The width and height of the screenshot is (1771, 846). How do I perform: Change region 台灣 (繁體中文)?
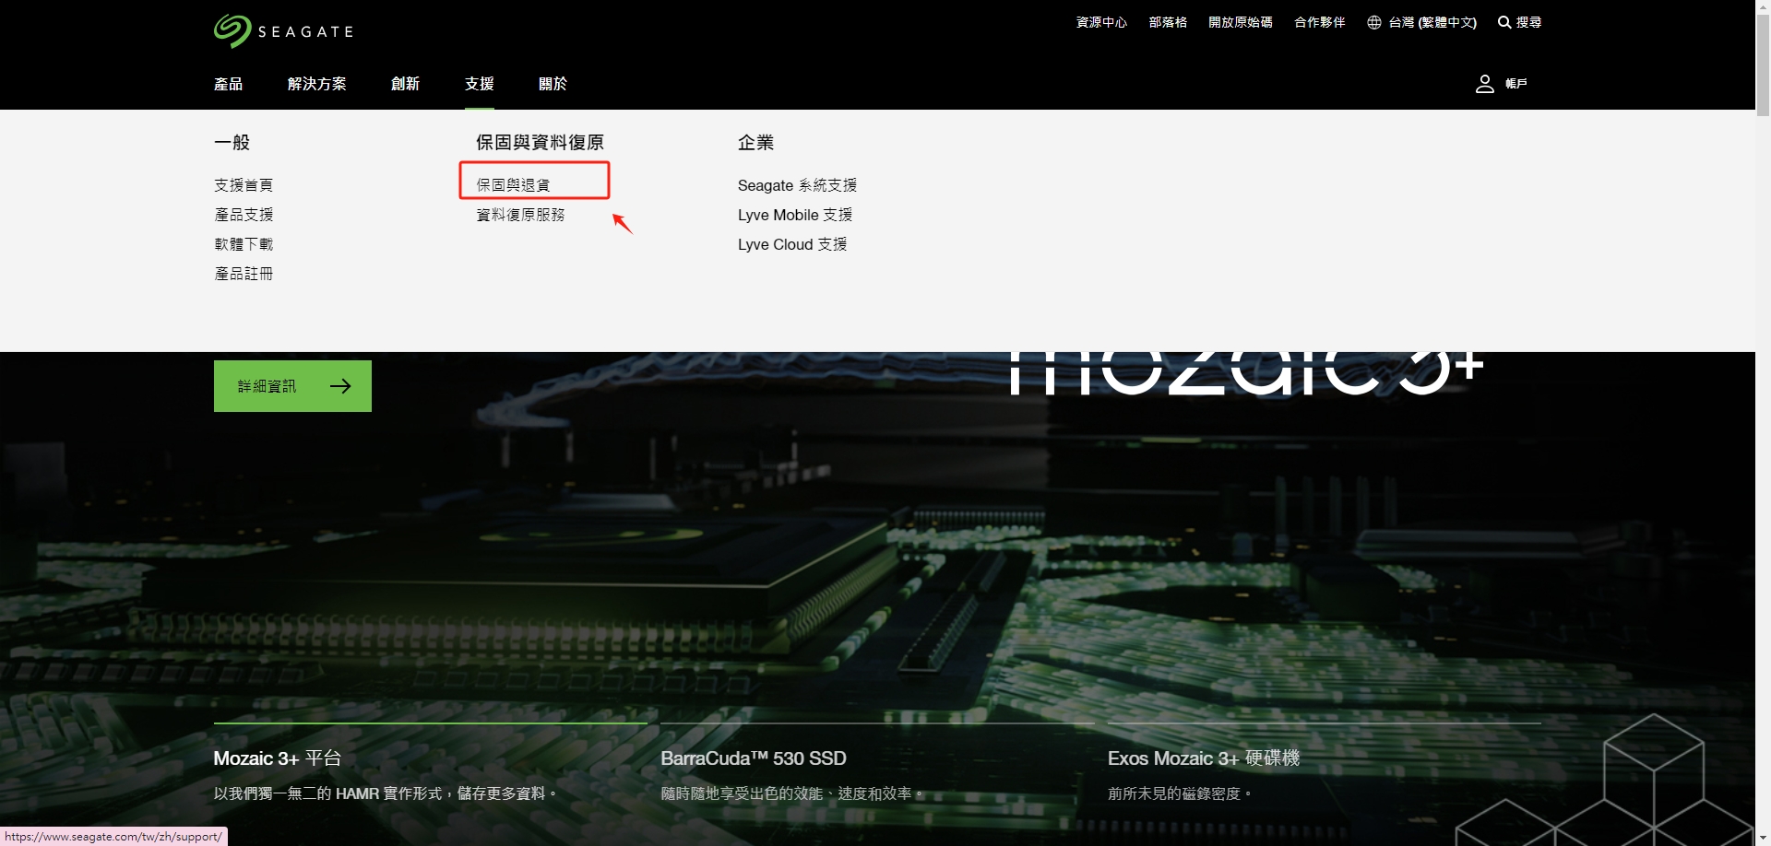pos(1432,22)
